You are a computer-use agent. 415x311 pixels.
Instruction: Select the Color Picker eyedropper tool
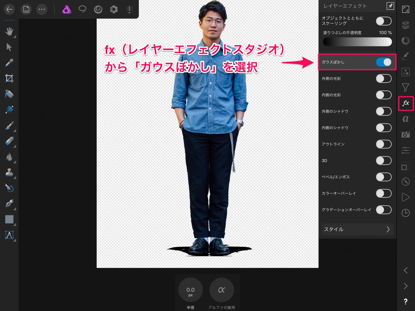click(x=9, y=63)
